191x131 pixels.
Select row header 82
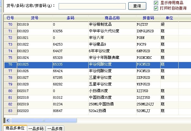pos(10,104)
